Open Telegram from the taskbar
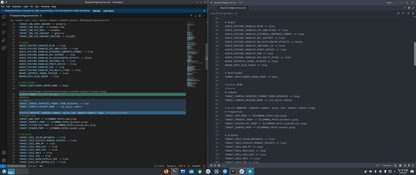The width and height of the screenshot is (416, 175). point(225,172)
